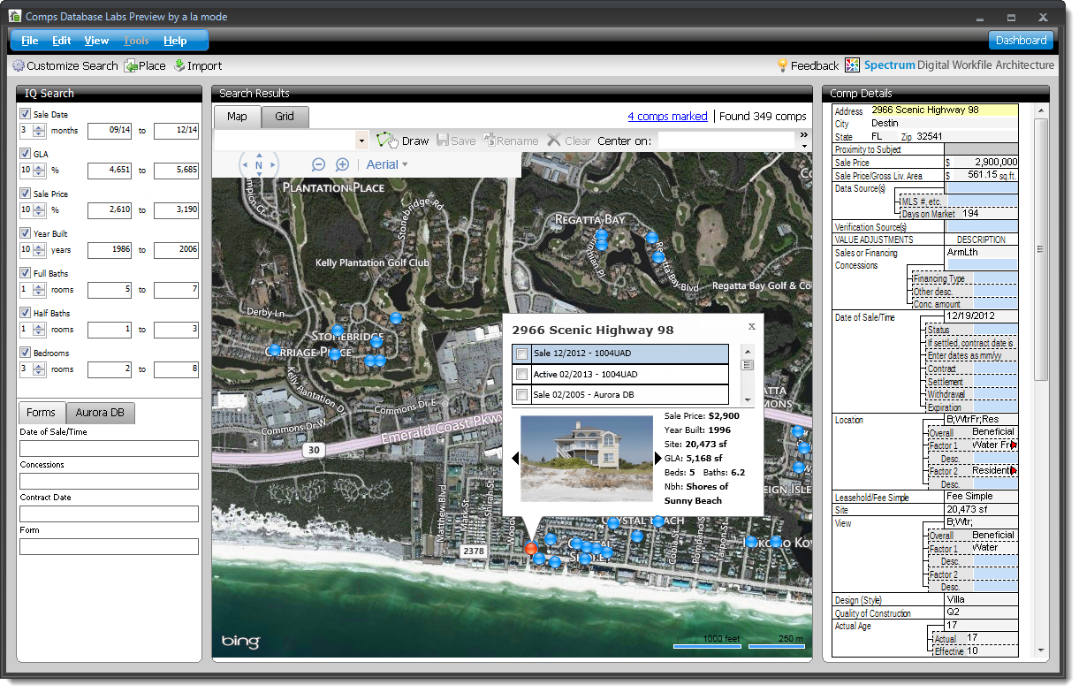Uncheck the Sale Date filter checkbox
1079x692 pixels.
point(25,114)
